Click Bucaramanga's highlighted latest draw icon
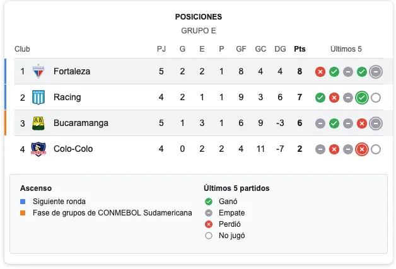This screenshot has width=396, height=269. (x=376, y=123)
